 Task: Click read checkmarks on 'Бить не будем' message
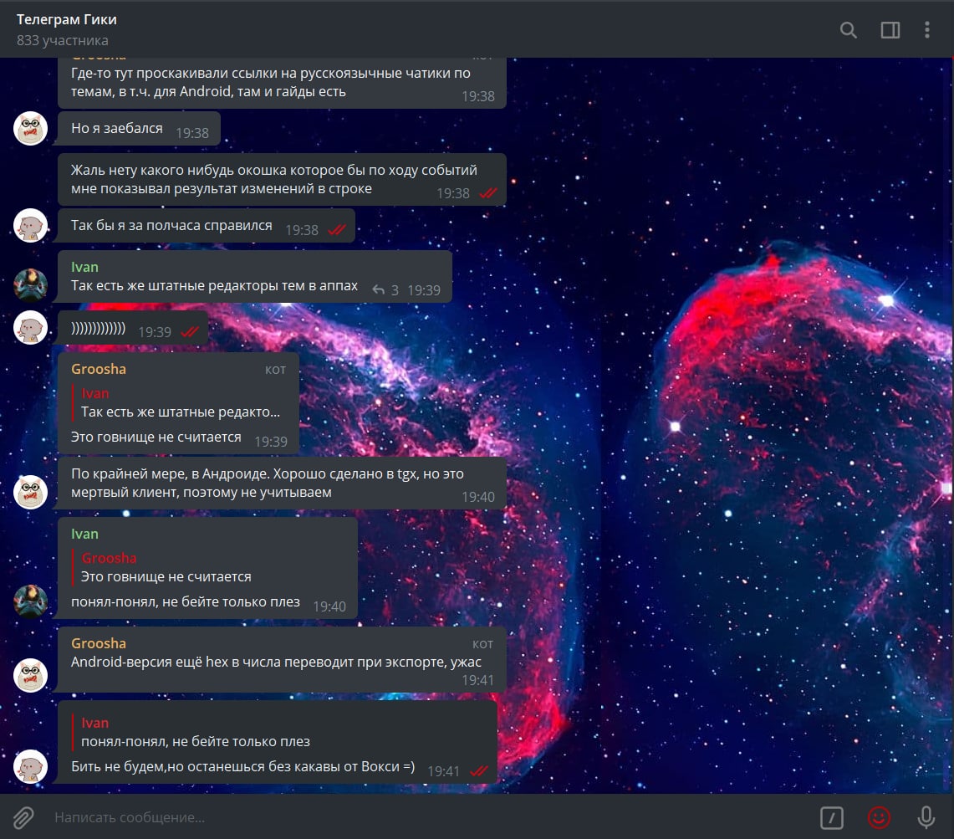coord(479,770)
